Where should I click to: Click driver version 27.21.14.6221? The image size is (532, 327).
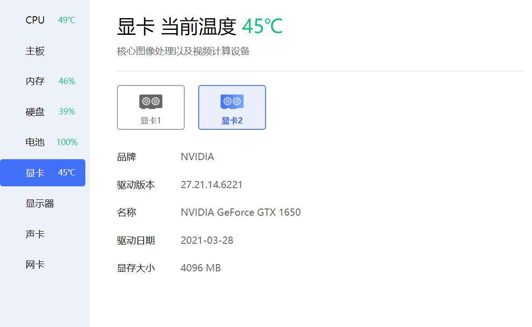212,185
